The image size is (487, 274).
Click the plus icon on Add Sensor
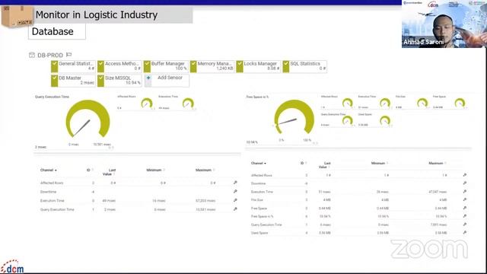148,78
